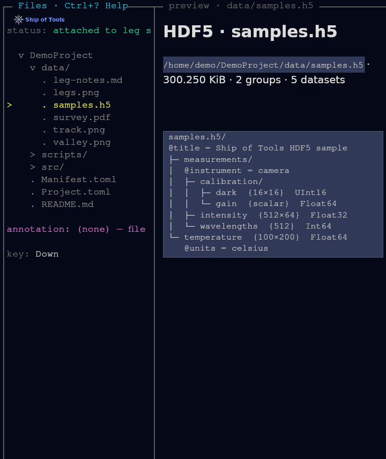Click the key: Down indicator
386x459 pixels.
tap(33, 254)
